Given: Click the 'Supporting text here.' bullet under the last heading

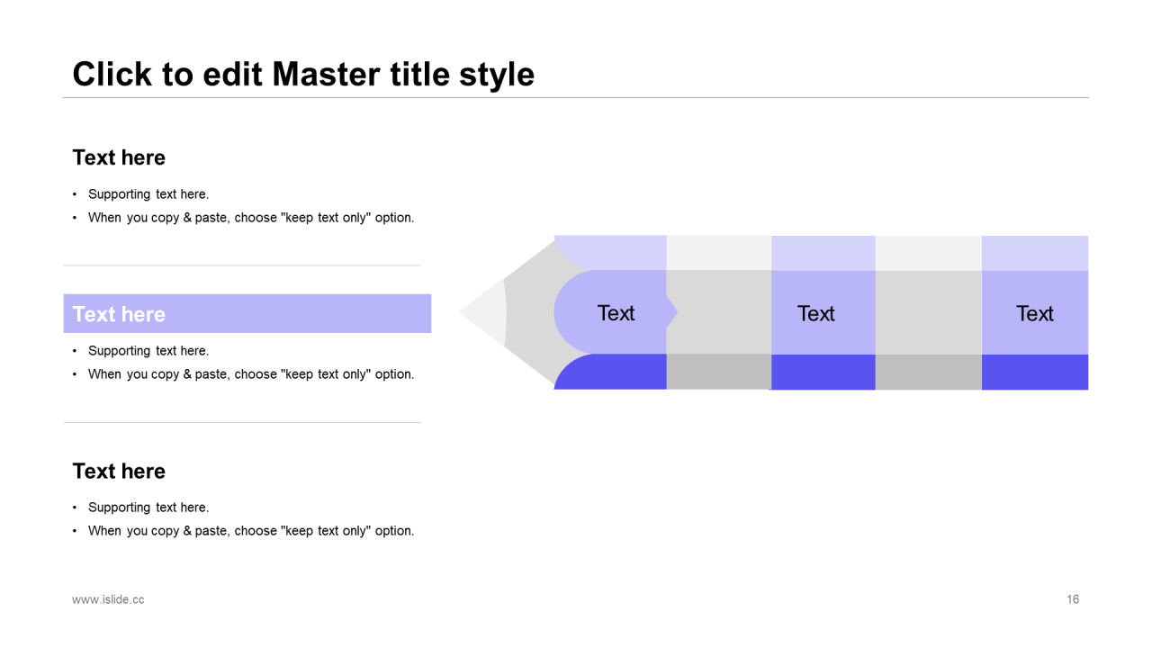Looking at the screenshot, I should [148, 508].
